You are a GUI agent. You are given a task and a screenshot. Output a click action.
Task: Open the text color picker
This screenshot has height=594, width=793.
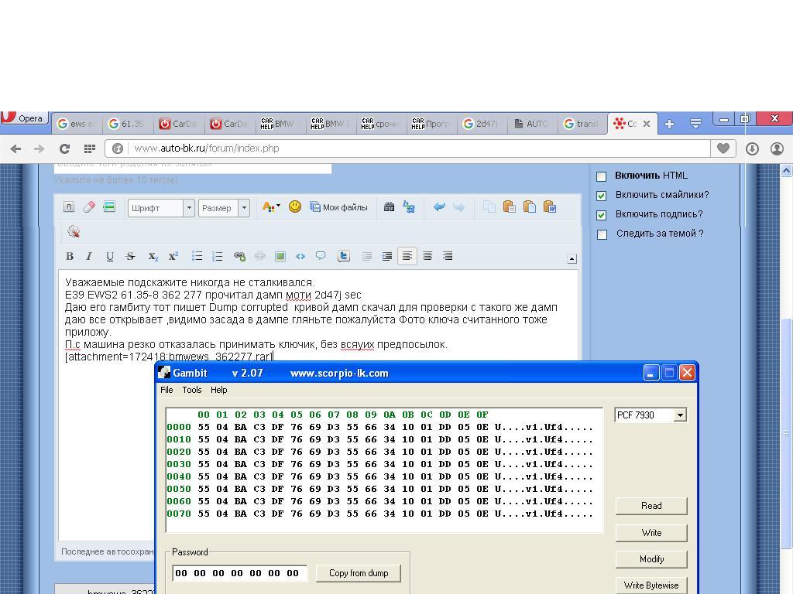[x=270, y=207]
